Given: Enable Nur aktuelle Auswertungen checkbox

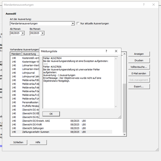Looking at the screenshot, I should tap(78, 23).
